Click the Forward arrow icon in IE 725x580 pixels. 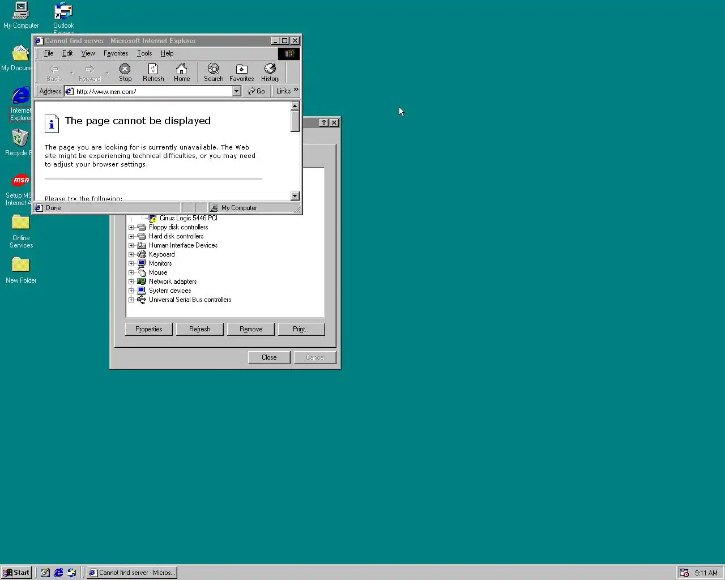click(x=89, y=72)
